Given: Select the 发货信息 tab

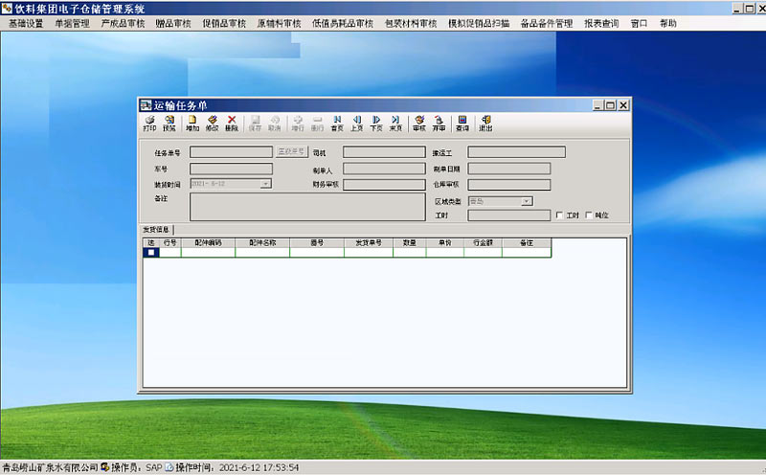Looking at the screenshot, I should tap(156, 230).
